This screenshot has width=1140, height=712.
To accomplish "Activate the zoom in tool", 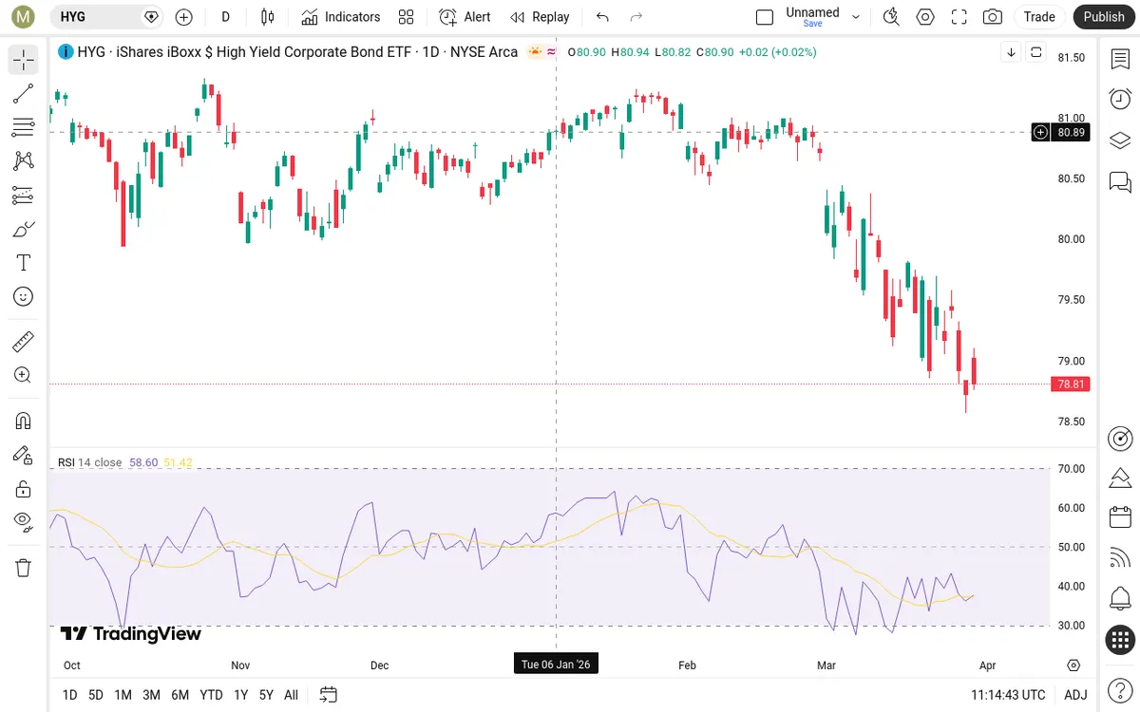I will point(24,375).
